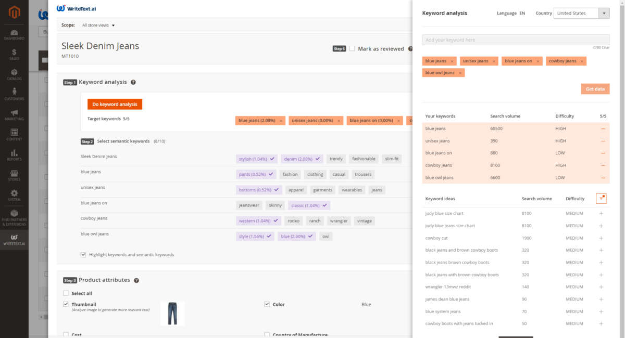Open the Magento Dashboard icon in sidebar

tap(14, 34)
